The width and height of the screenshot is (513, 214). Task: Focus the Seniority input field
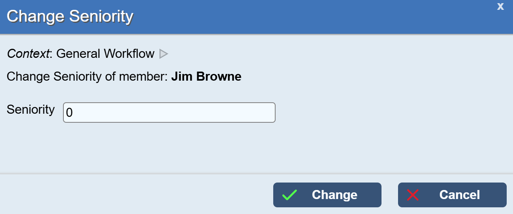169,113
